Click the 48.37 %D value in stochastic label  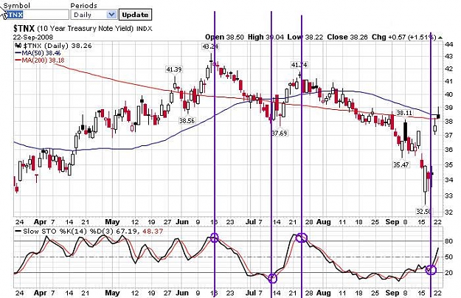[152, 232]
